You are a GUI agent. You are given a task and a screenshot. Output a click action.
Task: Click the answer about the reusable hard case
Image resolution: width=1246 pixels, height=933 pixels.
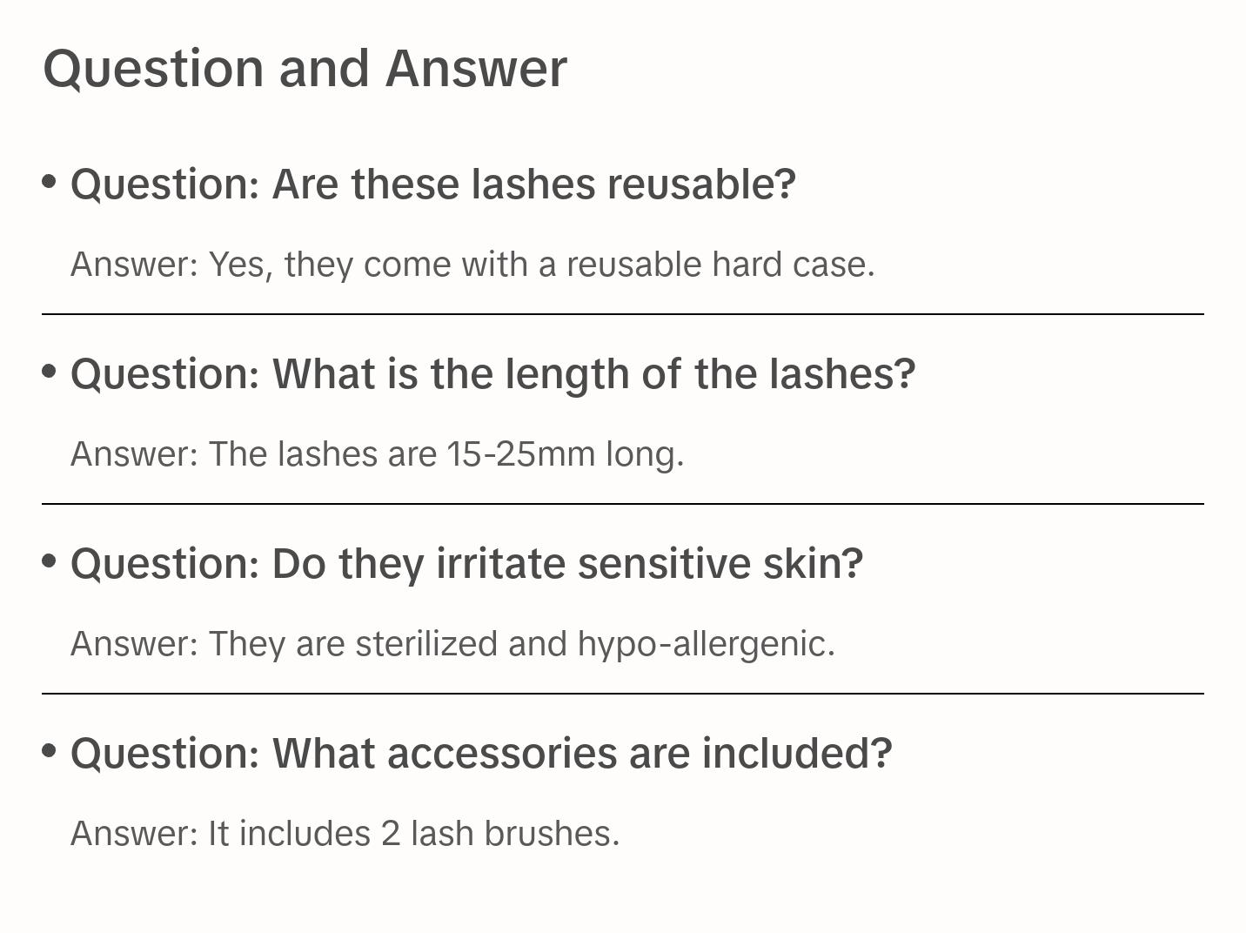click(x=472, y=265)
